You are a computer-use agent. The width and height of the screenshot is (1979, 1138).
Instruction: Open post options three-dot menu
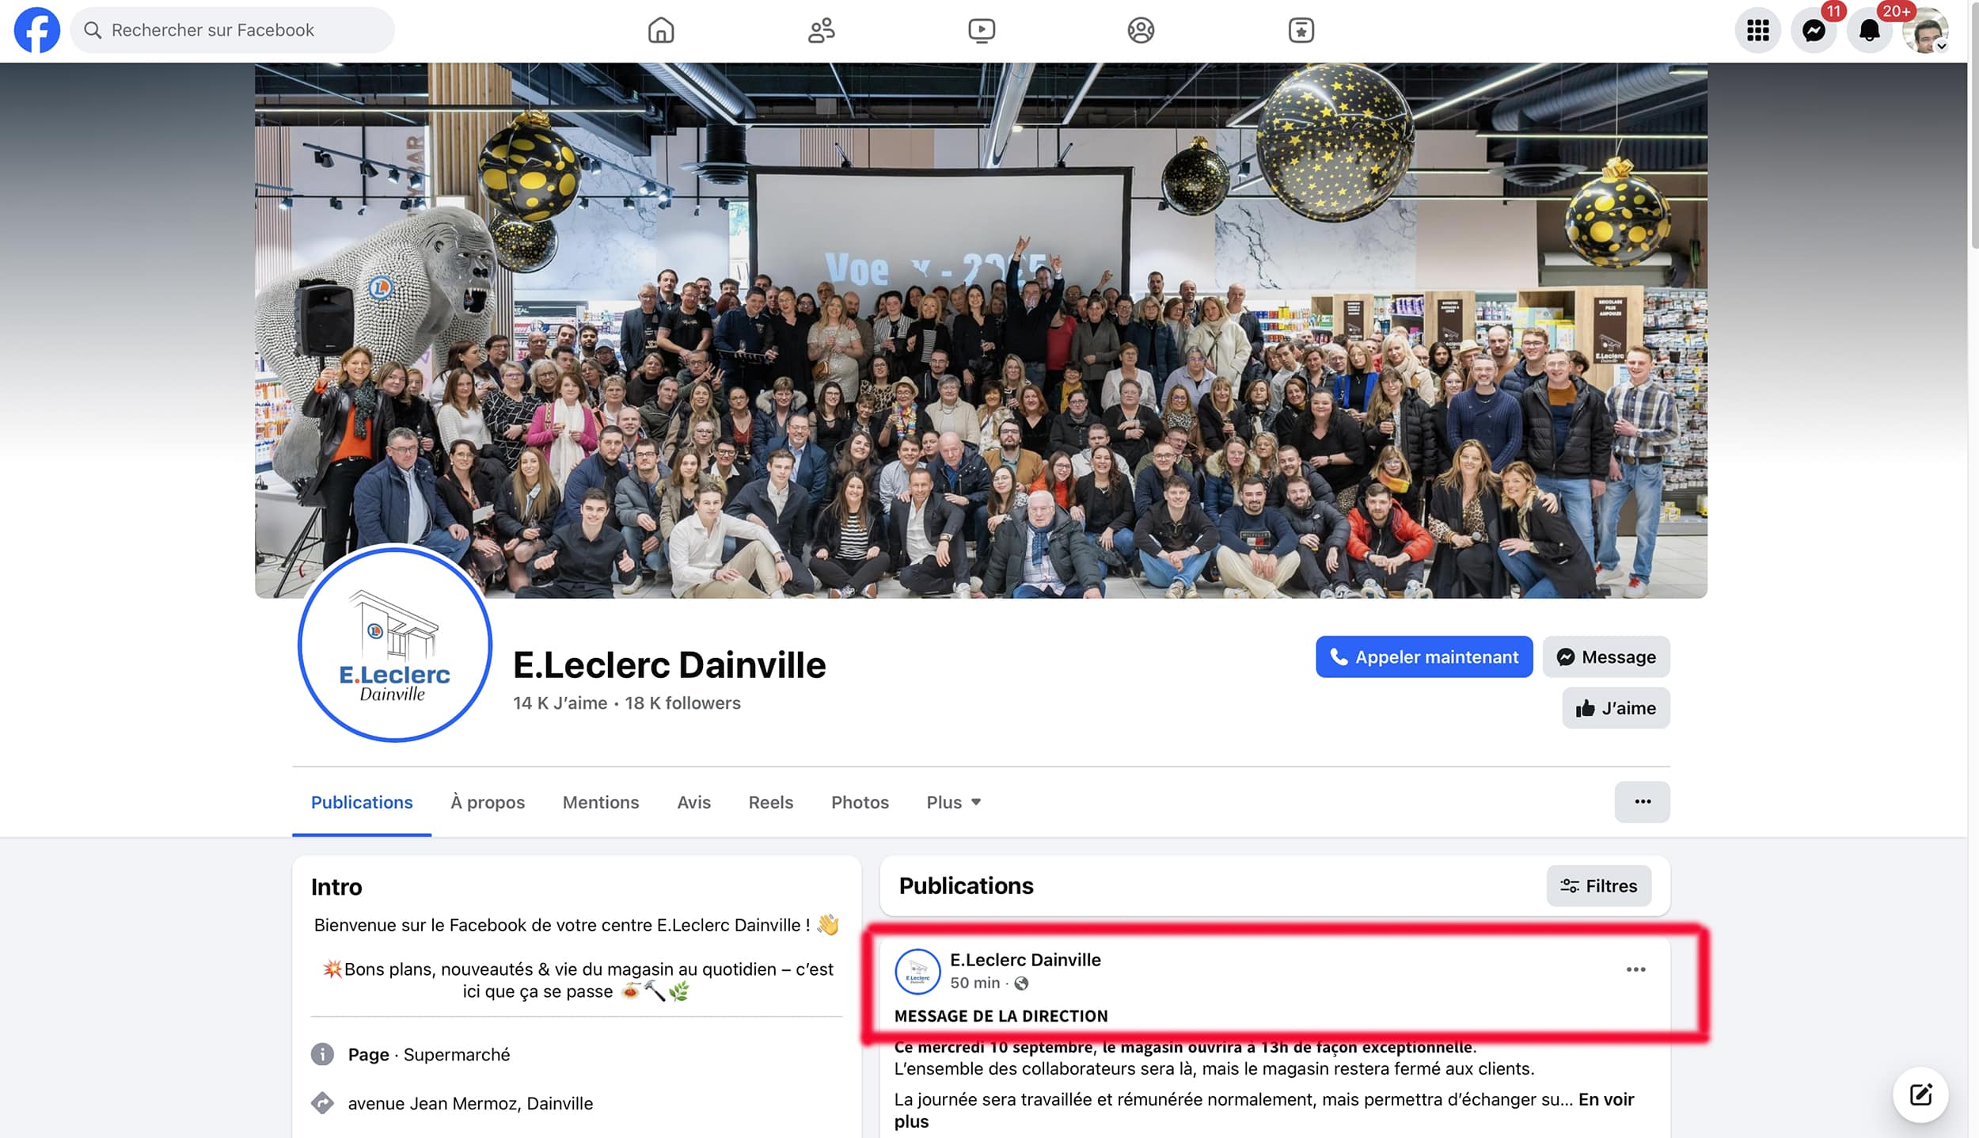click(1635, 969)
